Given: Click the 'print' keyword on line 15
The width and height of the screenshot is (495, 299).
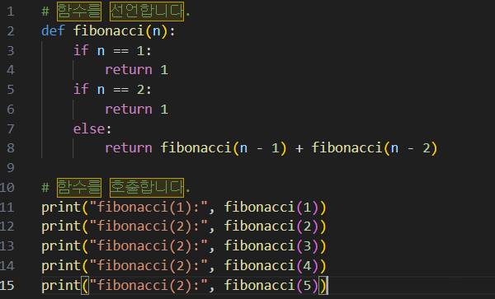Looking at the screenshot, I should point(61,286).
